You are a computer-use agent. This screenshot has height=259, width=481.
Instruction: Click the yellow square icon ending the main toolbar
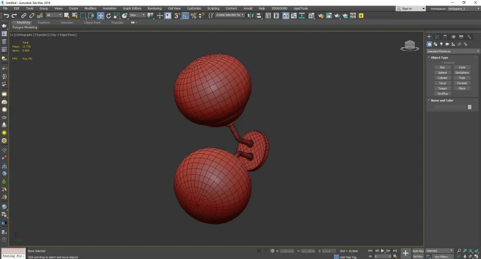coord(361,16)
